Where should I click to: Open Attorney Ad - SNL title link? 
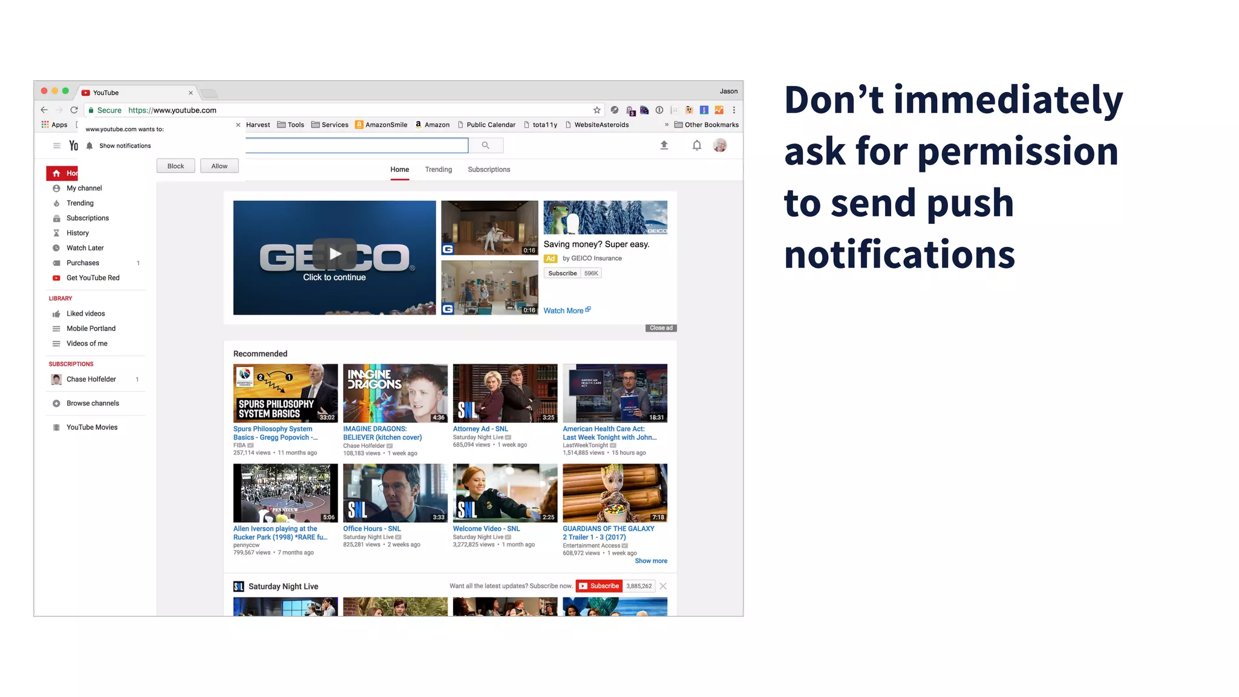point(480,429)
